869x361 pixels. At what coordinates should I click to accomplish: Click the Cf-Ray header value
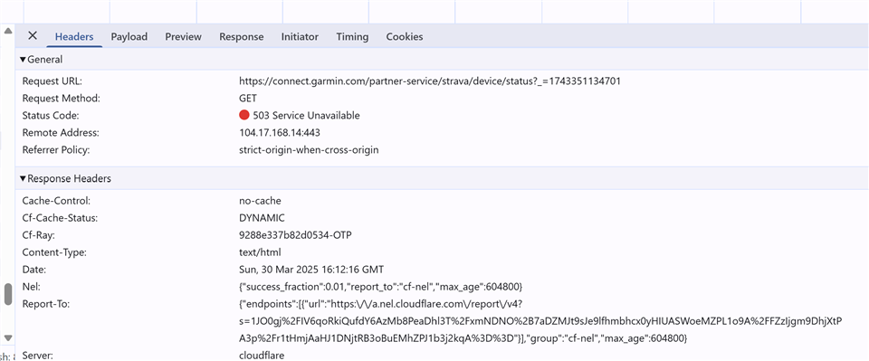(x=295, y=235)
